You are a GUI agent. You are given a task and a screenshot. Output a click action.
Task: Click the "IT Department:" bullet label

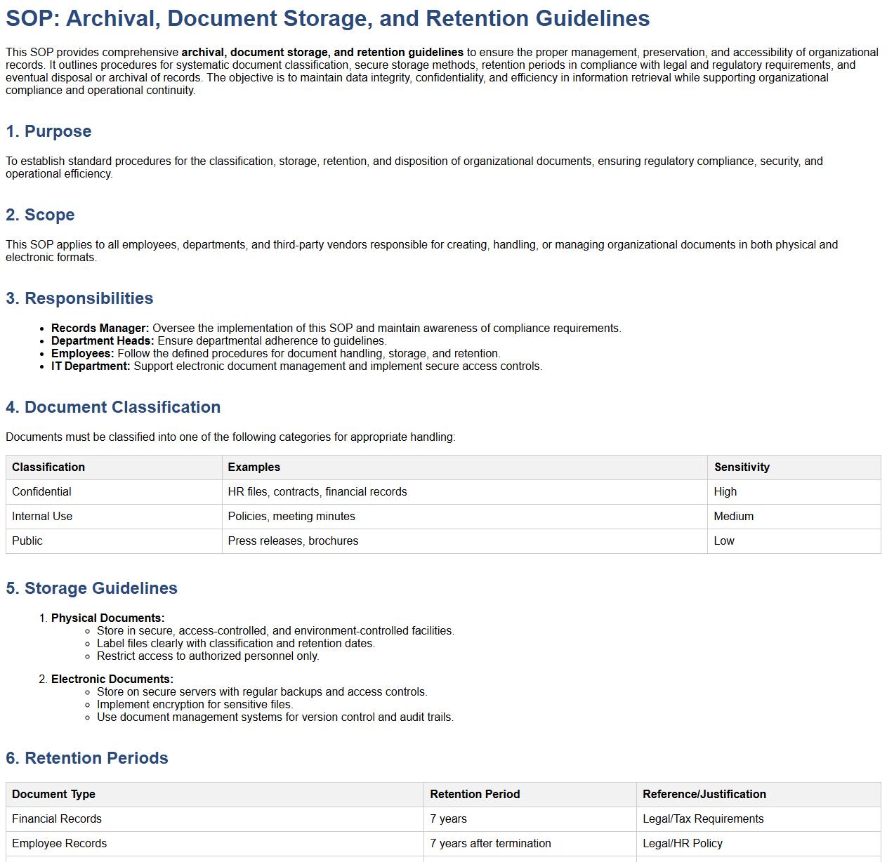click(x=91, y=366)
